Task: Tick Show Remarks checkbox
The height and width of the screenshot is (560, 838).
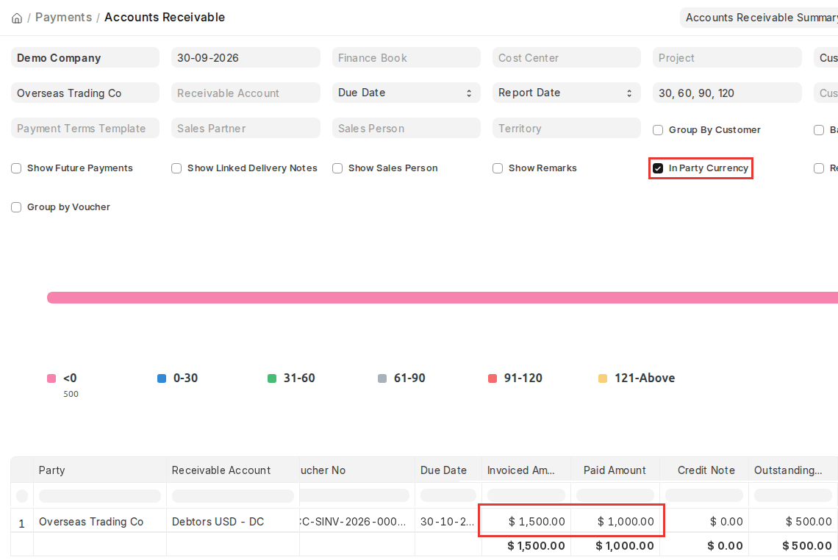Action: click(x=498, y=168)
